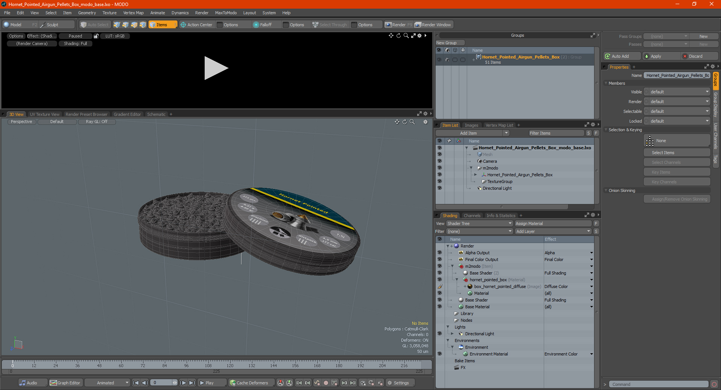Open Perspective view type dropdown
Screen dimensions: 721x390
(21, 122)
